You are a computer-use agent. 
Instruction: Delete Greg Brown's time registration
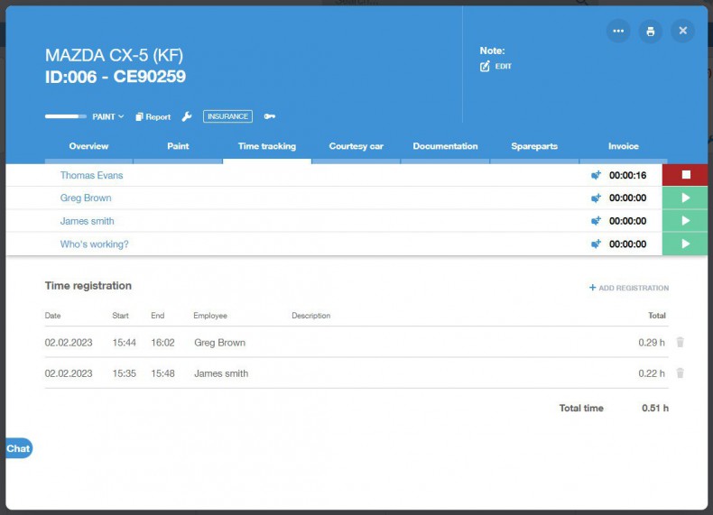pyautogui.click(x=680, y=343)
